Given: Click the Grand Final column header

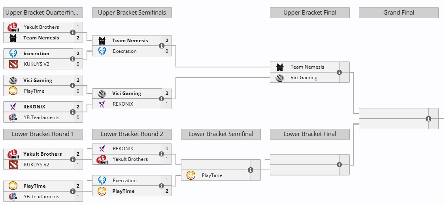Looking at the screenshot, I should click(398, 13).
